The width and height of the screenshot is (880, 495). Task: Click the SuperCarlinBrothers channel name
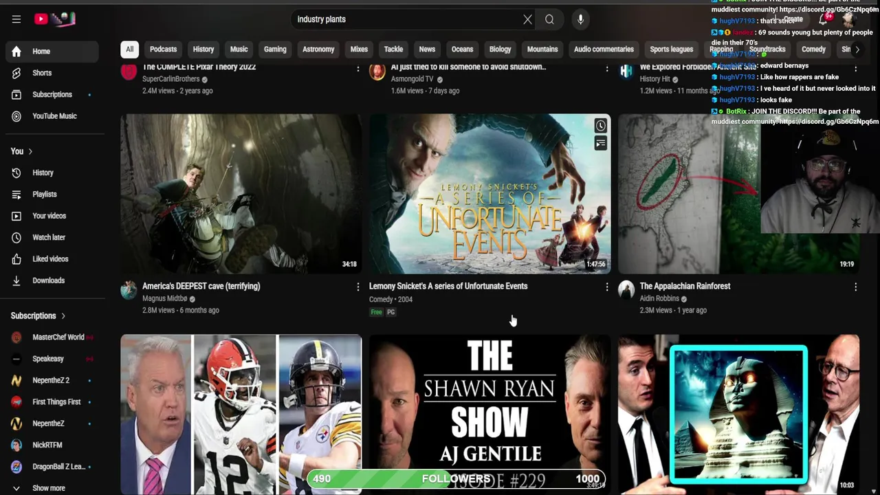[170, 79]
